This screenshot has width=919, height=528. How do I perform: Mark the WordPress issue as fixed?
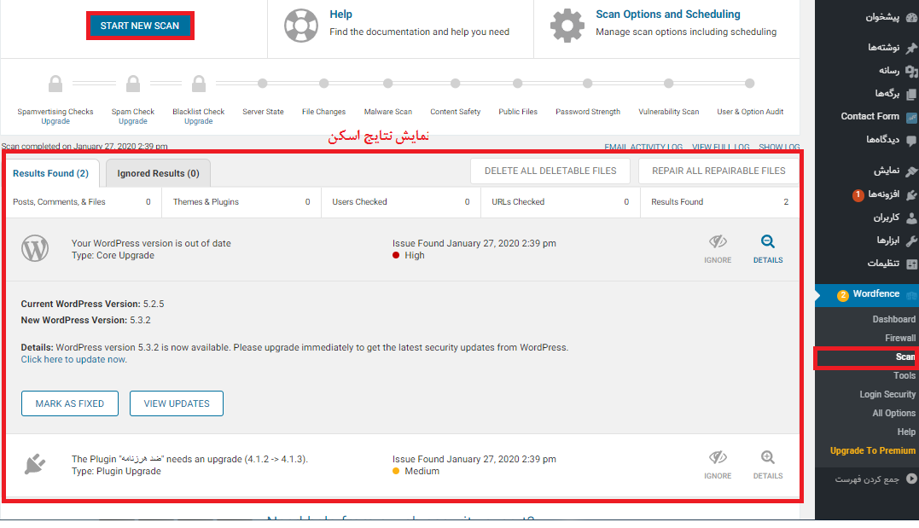click(x=70, y=403)
